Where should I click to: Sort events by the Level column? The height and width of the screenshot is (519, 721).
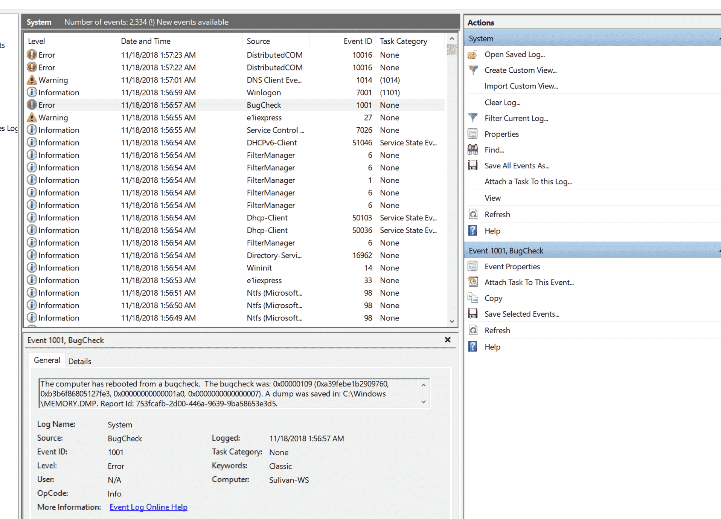click(x=70, y=41)
